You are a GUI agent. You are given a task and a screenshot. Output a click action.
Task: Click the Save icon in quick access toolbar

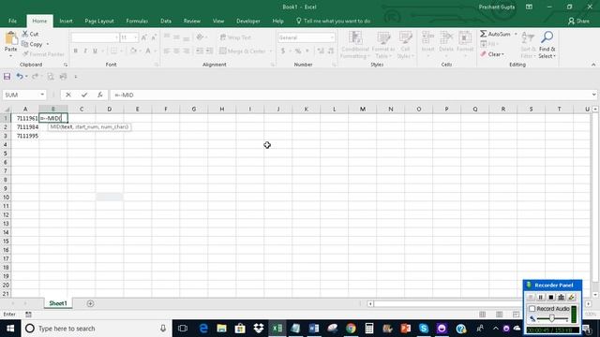[x=7, y=77]
